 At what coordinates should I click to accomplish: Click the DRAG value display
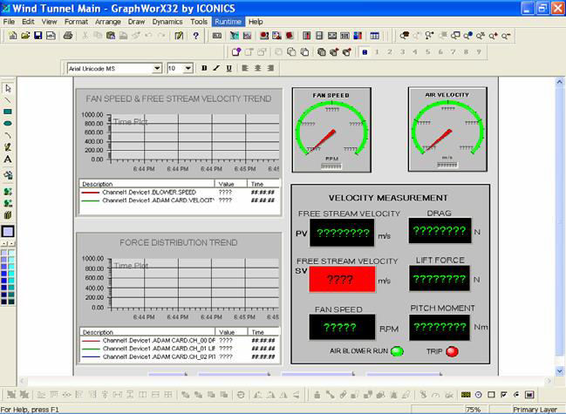[440, 230]
